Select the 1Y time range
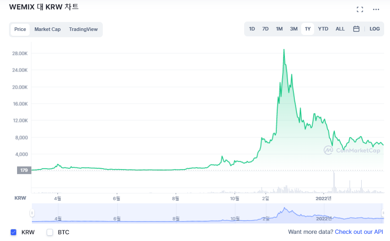This screenshot has width=390, height=241. point(308,29)
